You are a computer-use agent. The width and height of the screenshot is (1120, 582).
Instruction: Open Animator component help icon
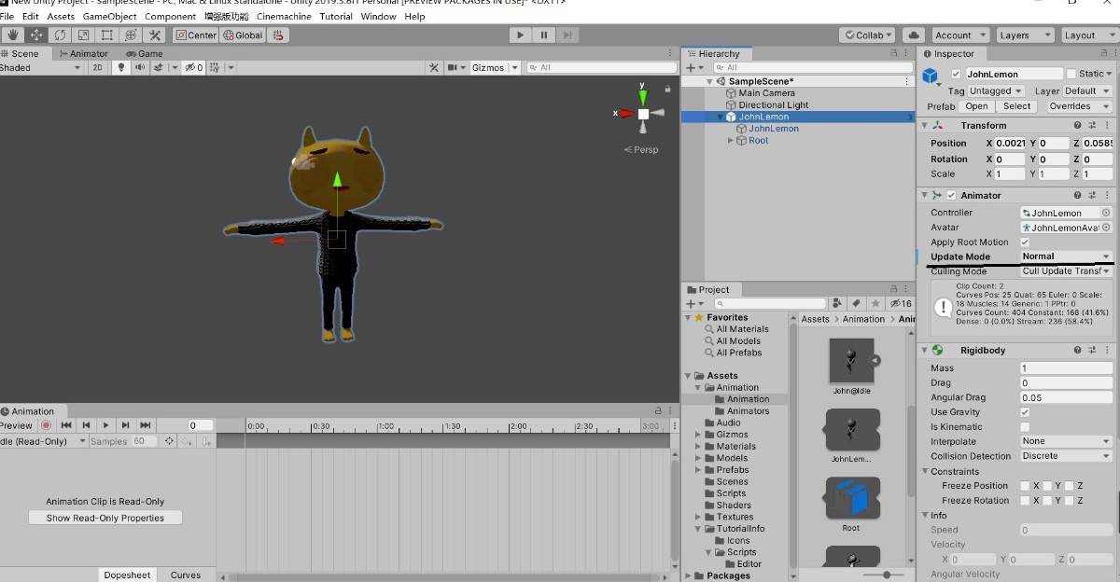click(1077, 195)
